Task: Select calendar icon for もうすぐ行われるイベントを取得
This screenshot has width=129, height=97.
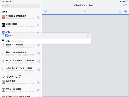Action: [3, 61]
